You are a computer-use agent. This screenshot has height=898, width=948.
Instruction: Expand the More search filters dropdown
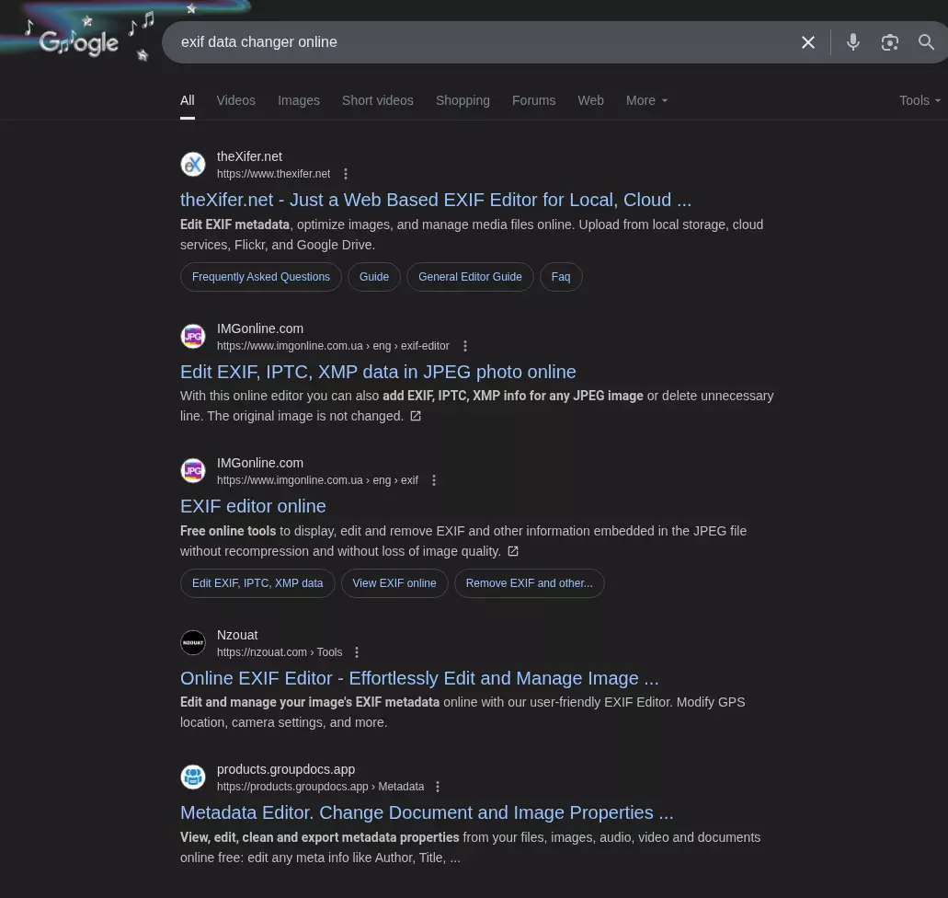[646, 100]
